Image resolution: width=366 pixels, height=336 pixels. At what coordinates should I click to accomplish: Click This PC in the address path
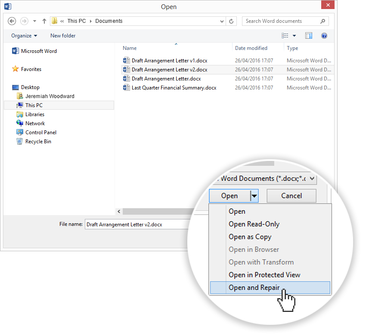(77, 21)
